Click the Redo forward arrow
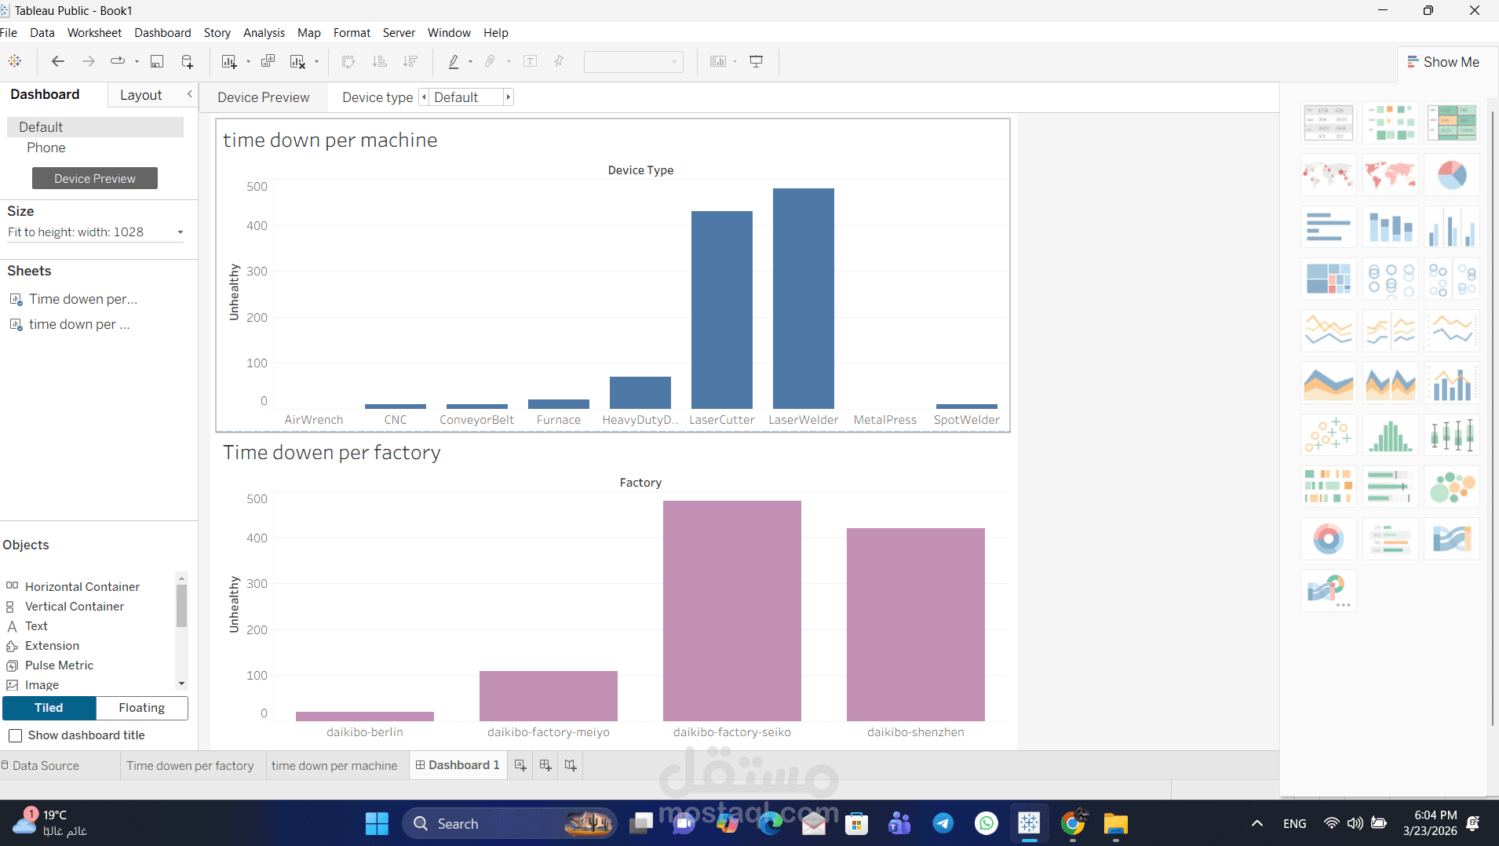Viewport: 1499px width, 846px height. [x=89, y=61]
